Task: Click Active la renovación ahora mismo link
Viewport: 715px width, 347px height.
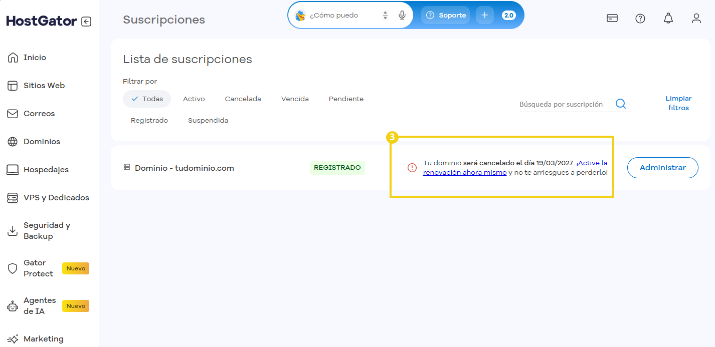Action: [515, 168]
